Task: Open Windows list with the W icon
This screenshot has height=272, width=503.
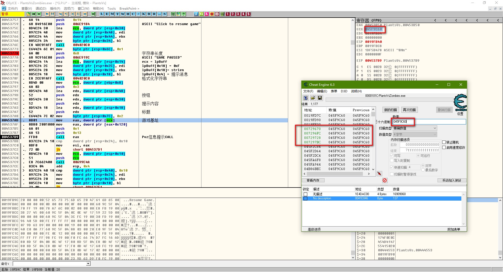Action: coord(123,14)
